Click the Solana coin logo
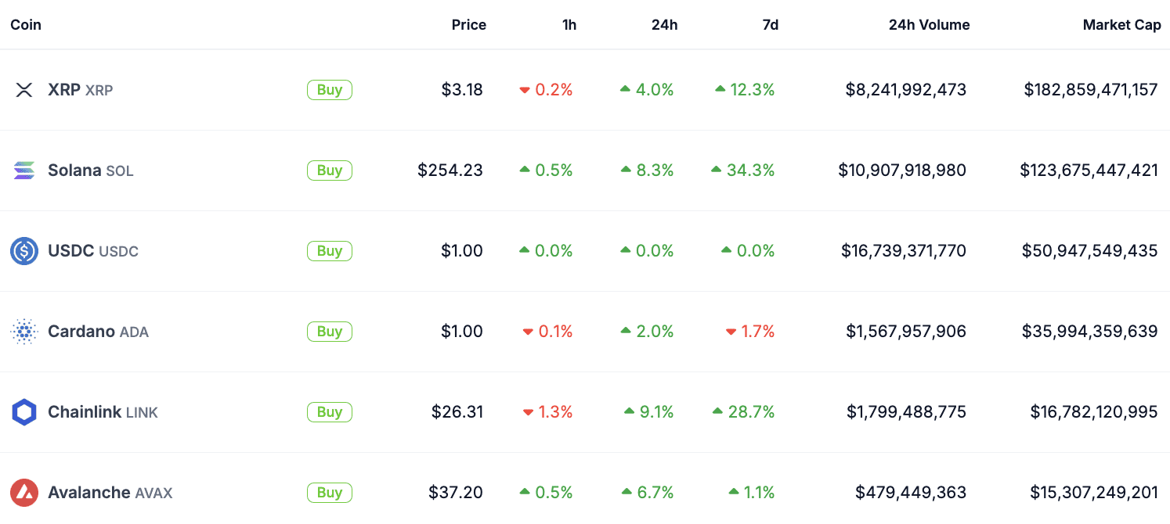Viewport: 1170px width, 524px height. [24, 170]
